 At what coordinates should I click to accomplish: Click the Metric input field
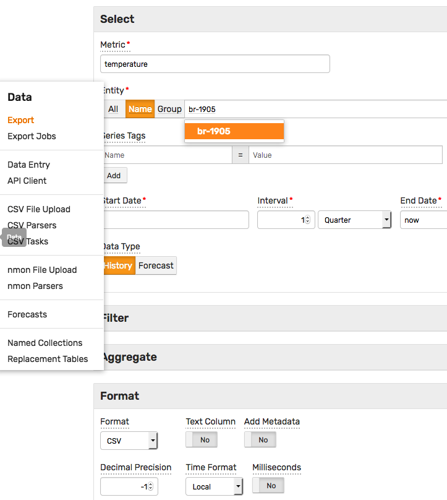click(215, 64)
